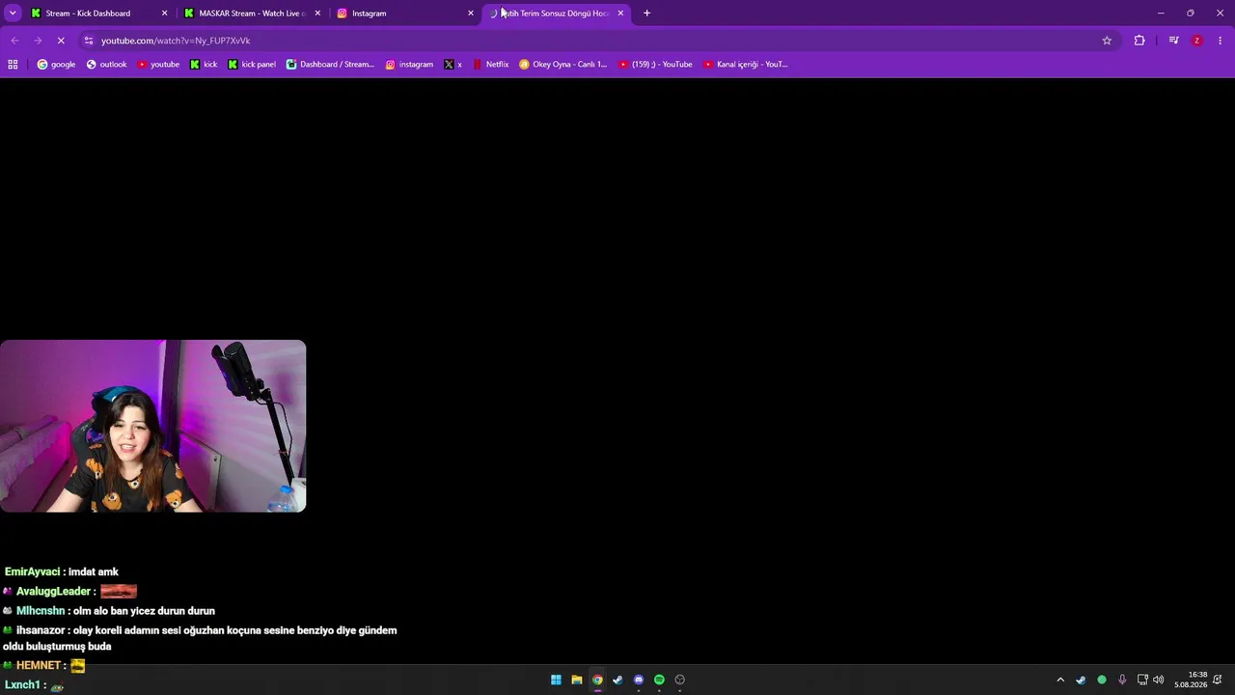Open the Chrome profile avatar

click(x=1197, y=41)
